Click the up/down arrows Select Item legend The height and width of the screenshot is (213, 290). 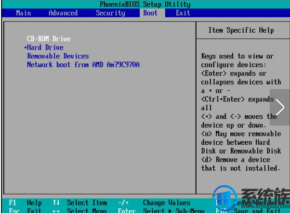80,203
